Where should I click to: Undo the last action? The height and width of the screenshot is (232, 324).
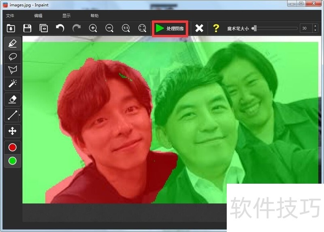60,28
